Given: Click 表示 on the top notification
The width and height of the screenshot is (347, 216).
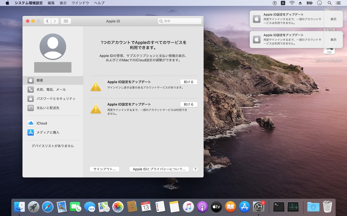Looking at the screenshot, I should pyautogui.click(x=333, y=19).
